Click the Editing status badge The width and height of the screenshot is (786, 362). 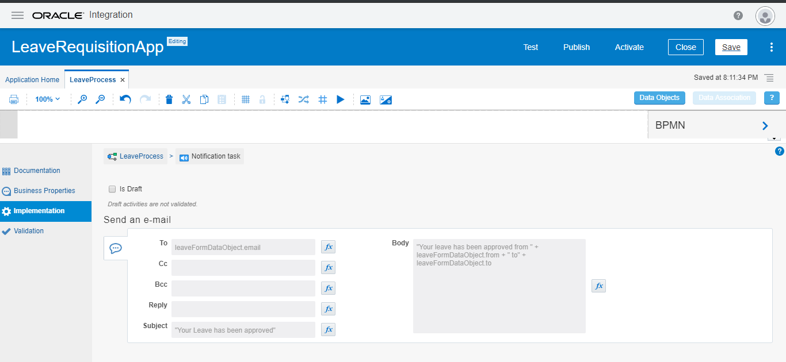coord(177,41)
